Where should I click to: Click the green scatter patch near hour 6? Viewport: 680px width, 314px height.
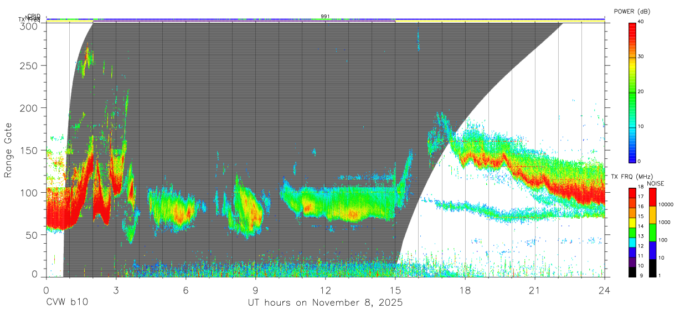point(173,208)
